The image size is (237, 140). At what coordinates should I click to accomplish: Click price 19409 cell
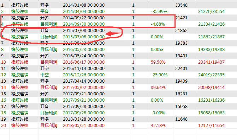point(182,81)
